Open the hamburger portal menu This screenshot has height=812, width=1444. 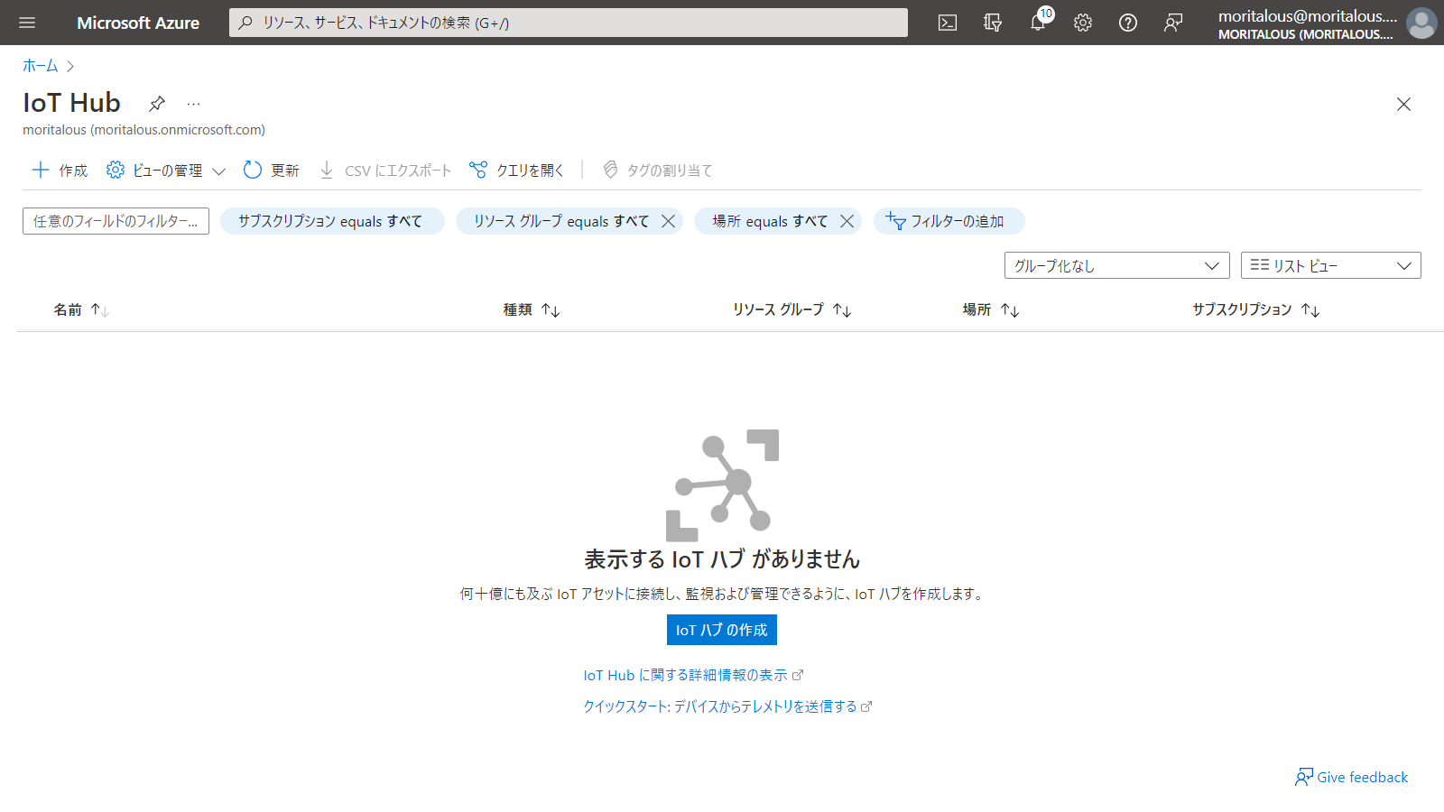tap(27, 23)
